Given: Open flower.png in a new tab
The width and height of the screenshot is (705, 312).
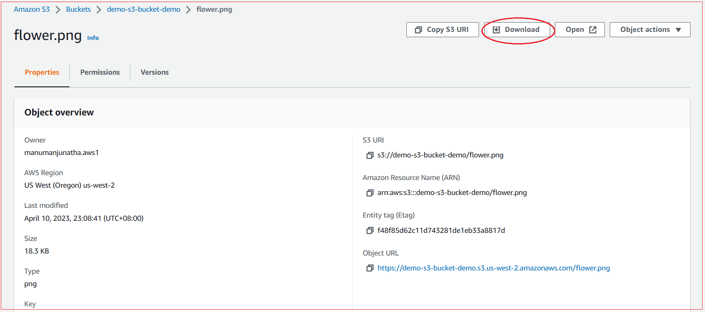Looking at the screenshot, I should (579, 29).
